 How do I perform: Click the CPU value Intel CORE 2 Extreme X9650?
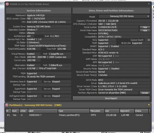click(46, 22)
